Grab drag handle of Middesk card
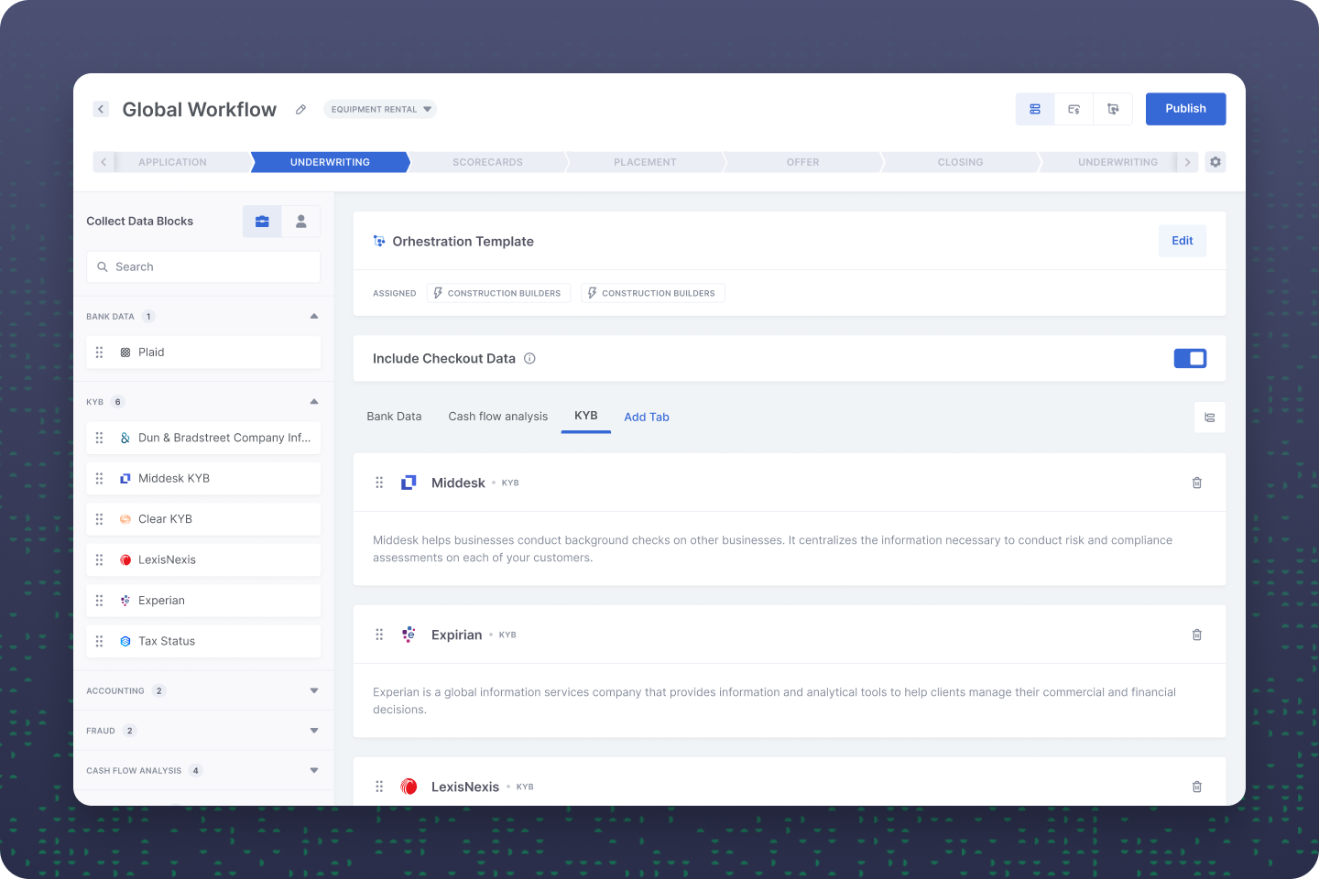Viewport: 1319px width, 879px height. 379,483
